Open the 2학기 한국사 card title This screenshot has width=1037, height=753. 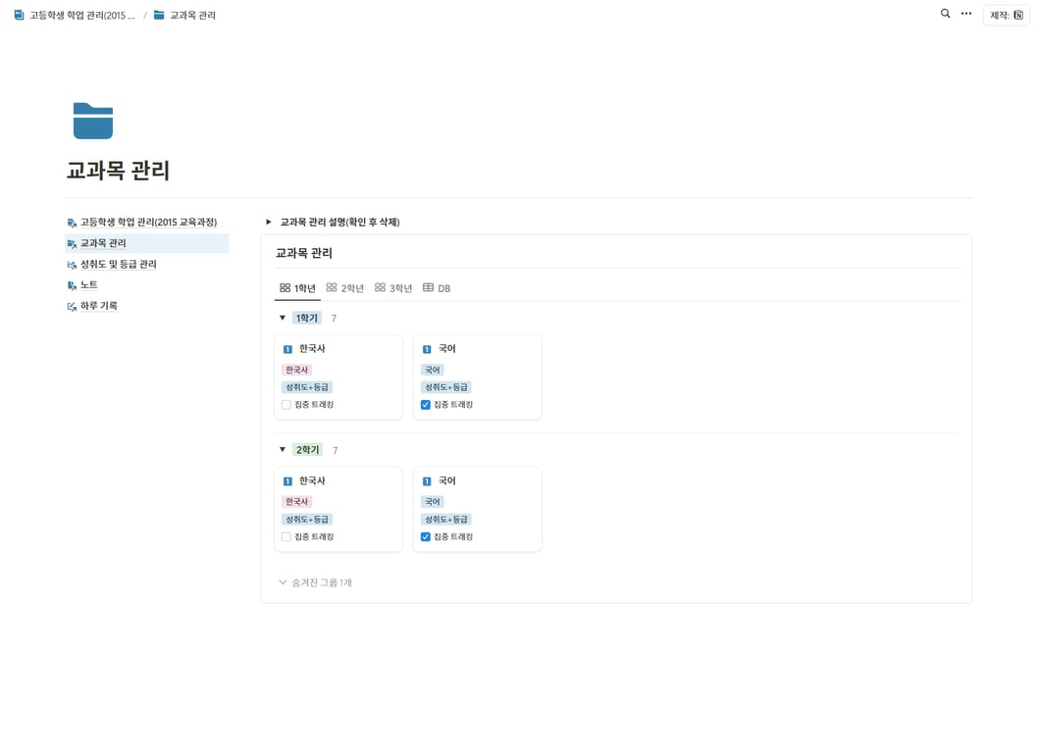coord(312,480)
